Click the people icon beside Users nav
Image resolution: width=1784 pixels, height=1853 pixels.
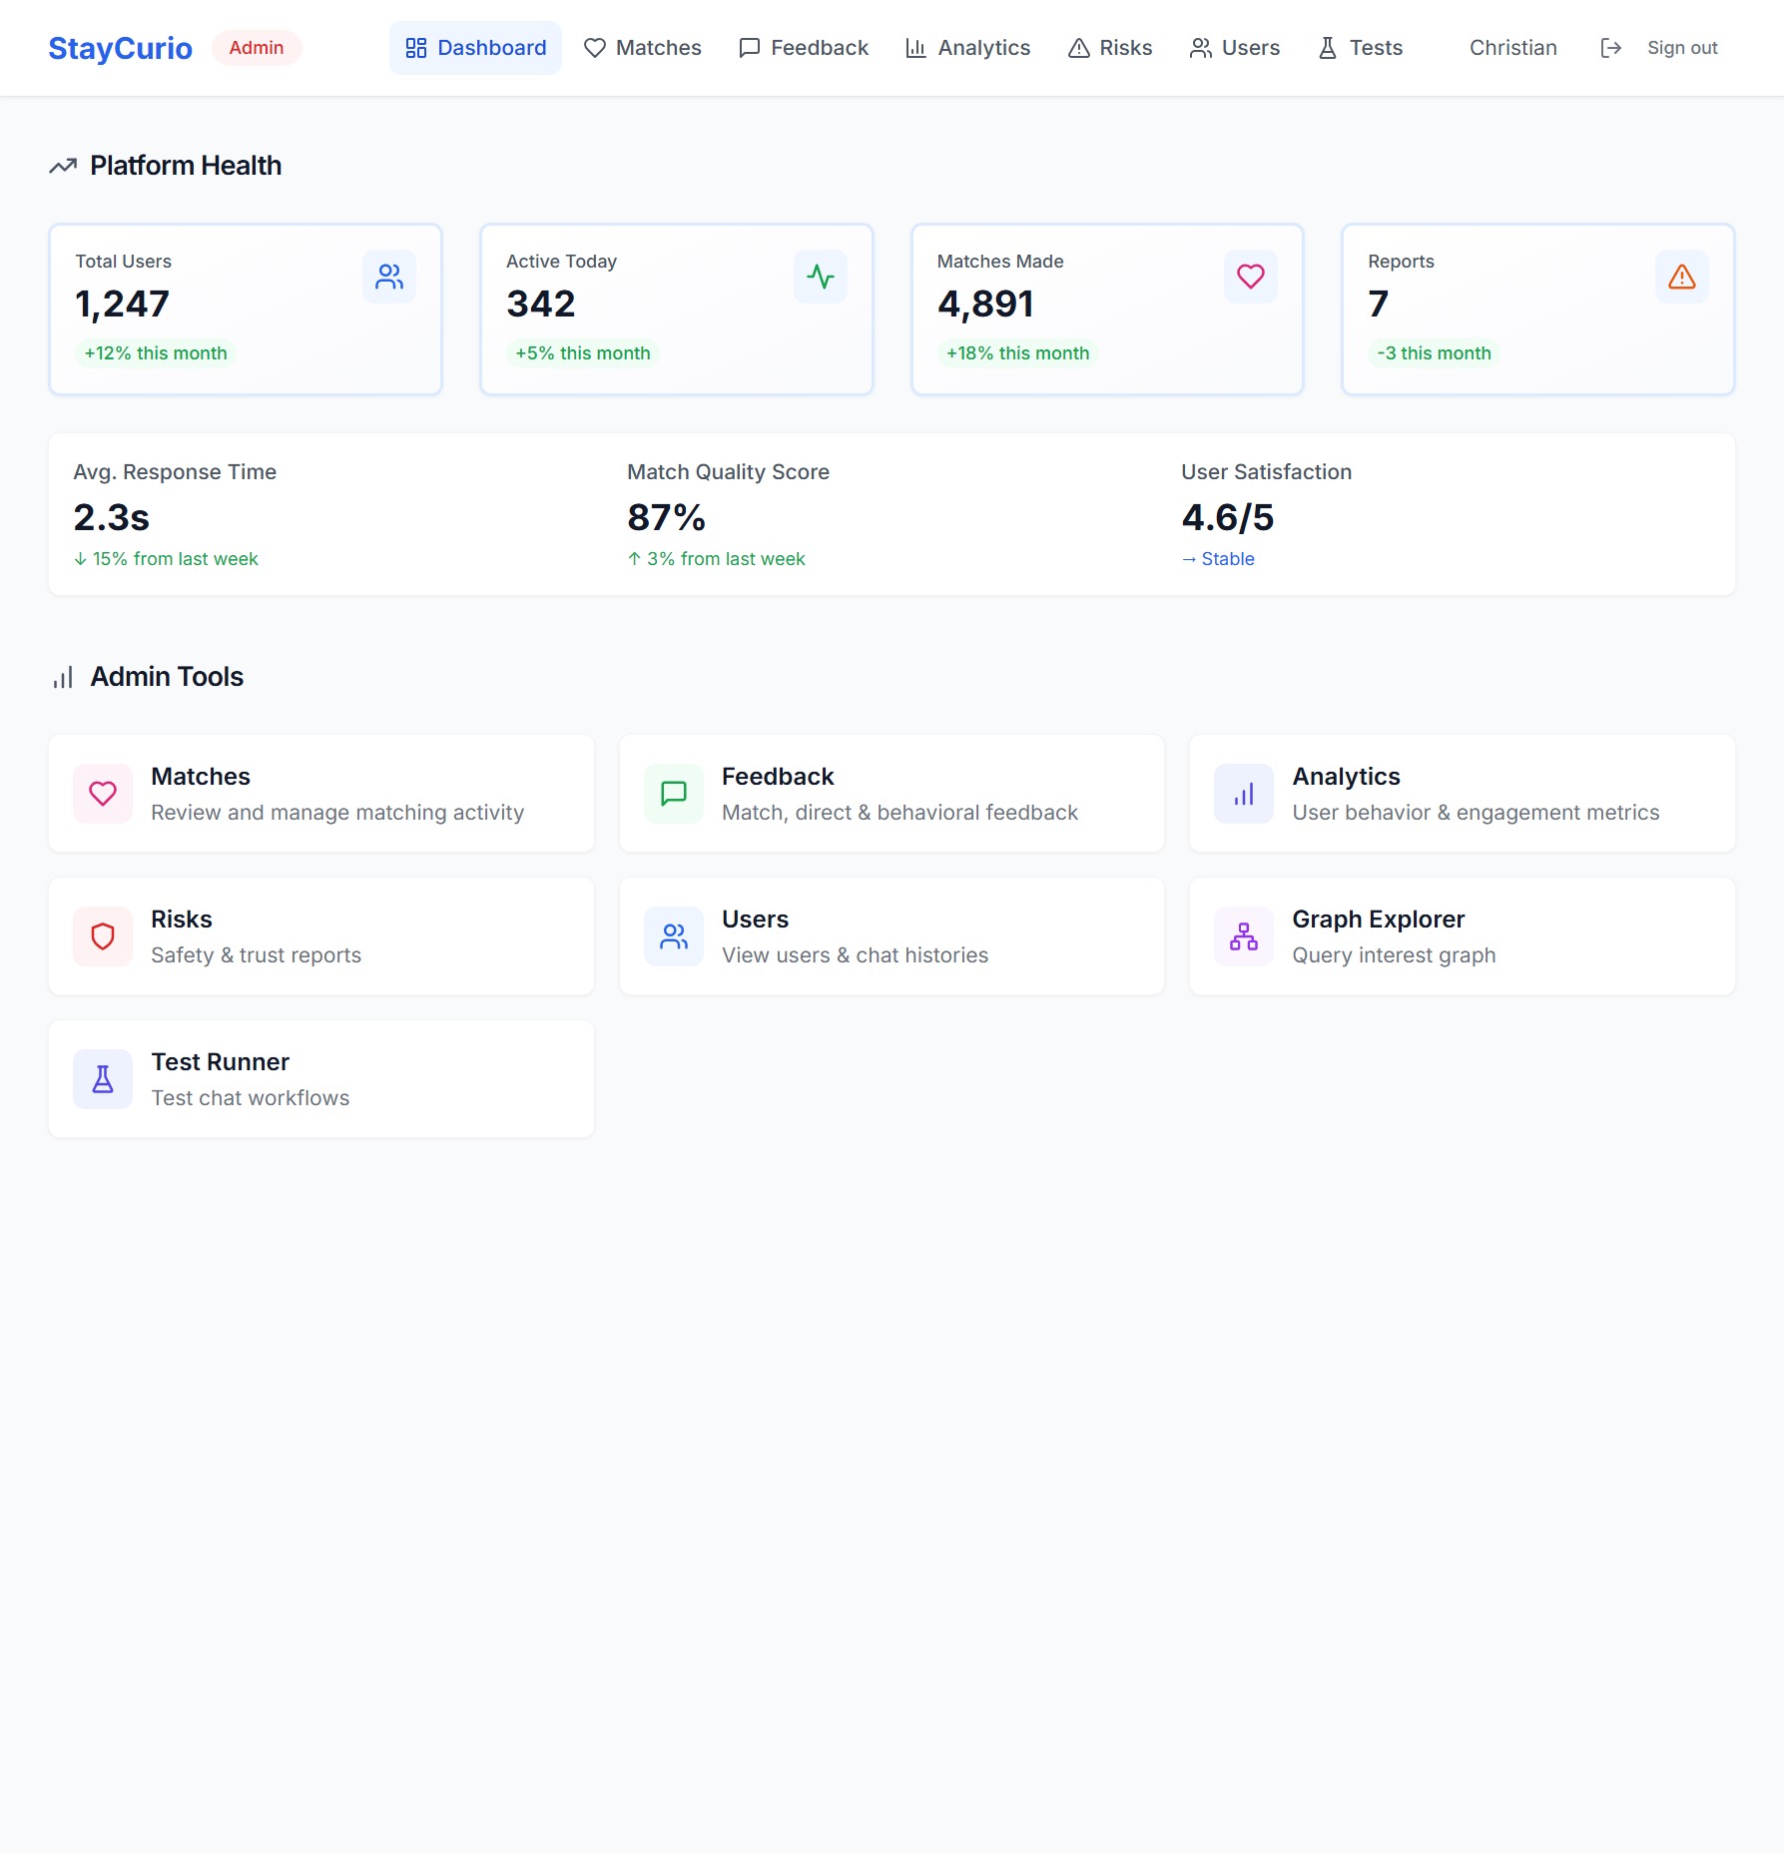1200,48
